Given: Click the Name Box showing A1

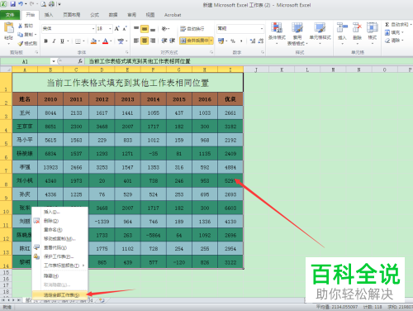Looking at the screenshot, I should coord(26,61).
